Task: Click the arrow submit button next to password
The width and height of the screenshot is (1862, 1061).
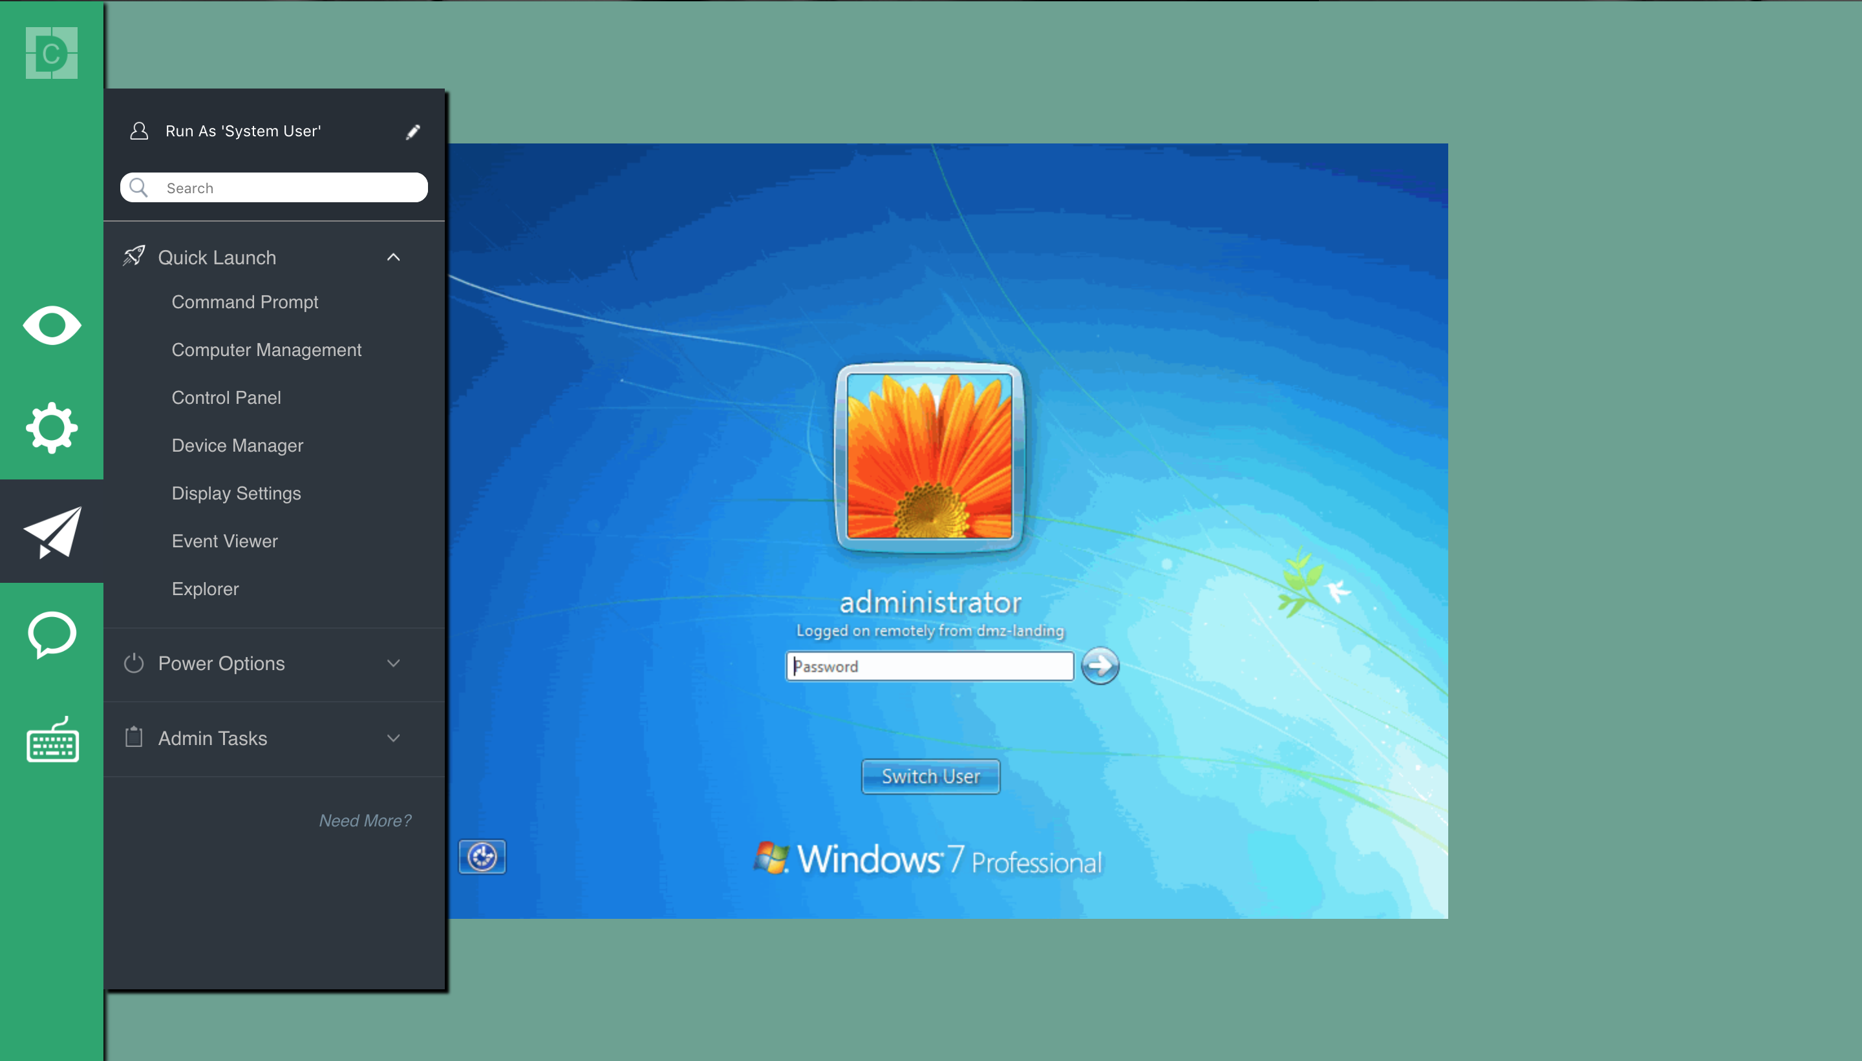Action: 1098,665
